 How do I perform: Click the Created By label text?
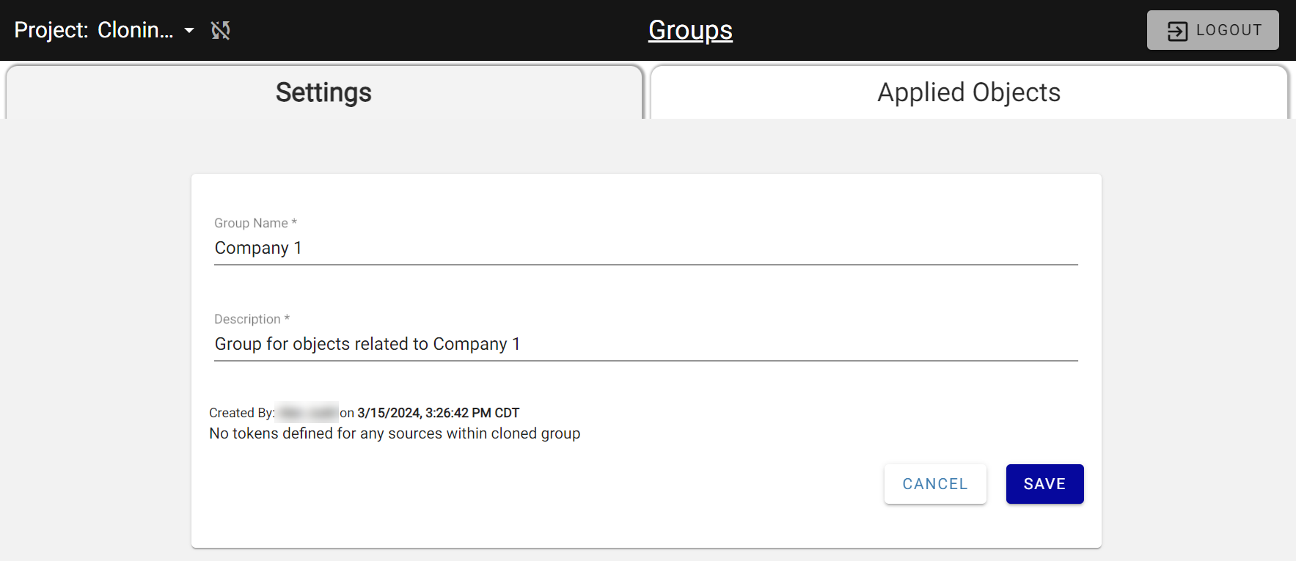[x=241, y=413]
